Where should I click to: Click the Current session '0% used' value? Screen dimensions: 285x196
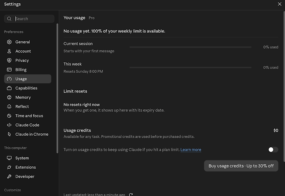pos(271,47)
